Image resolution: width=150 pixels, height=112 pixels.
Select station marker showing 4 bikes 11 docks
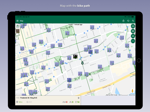click(112, 63)
